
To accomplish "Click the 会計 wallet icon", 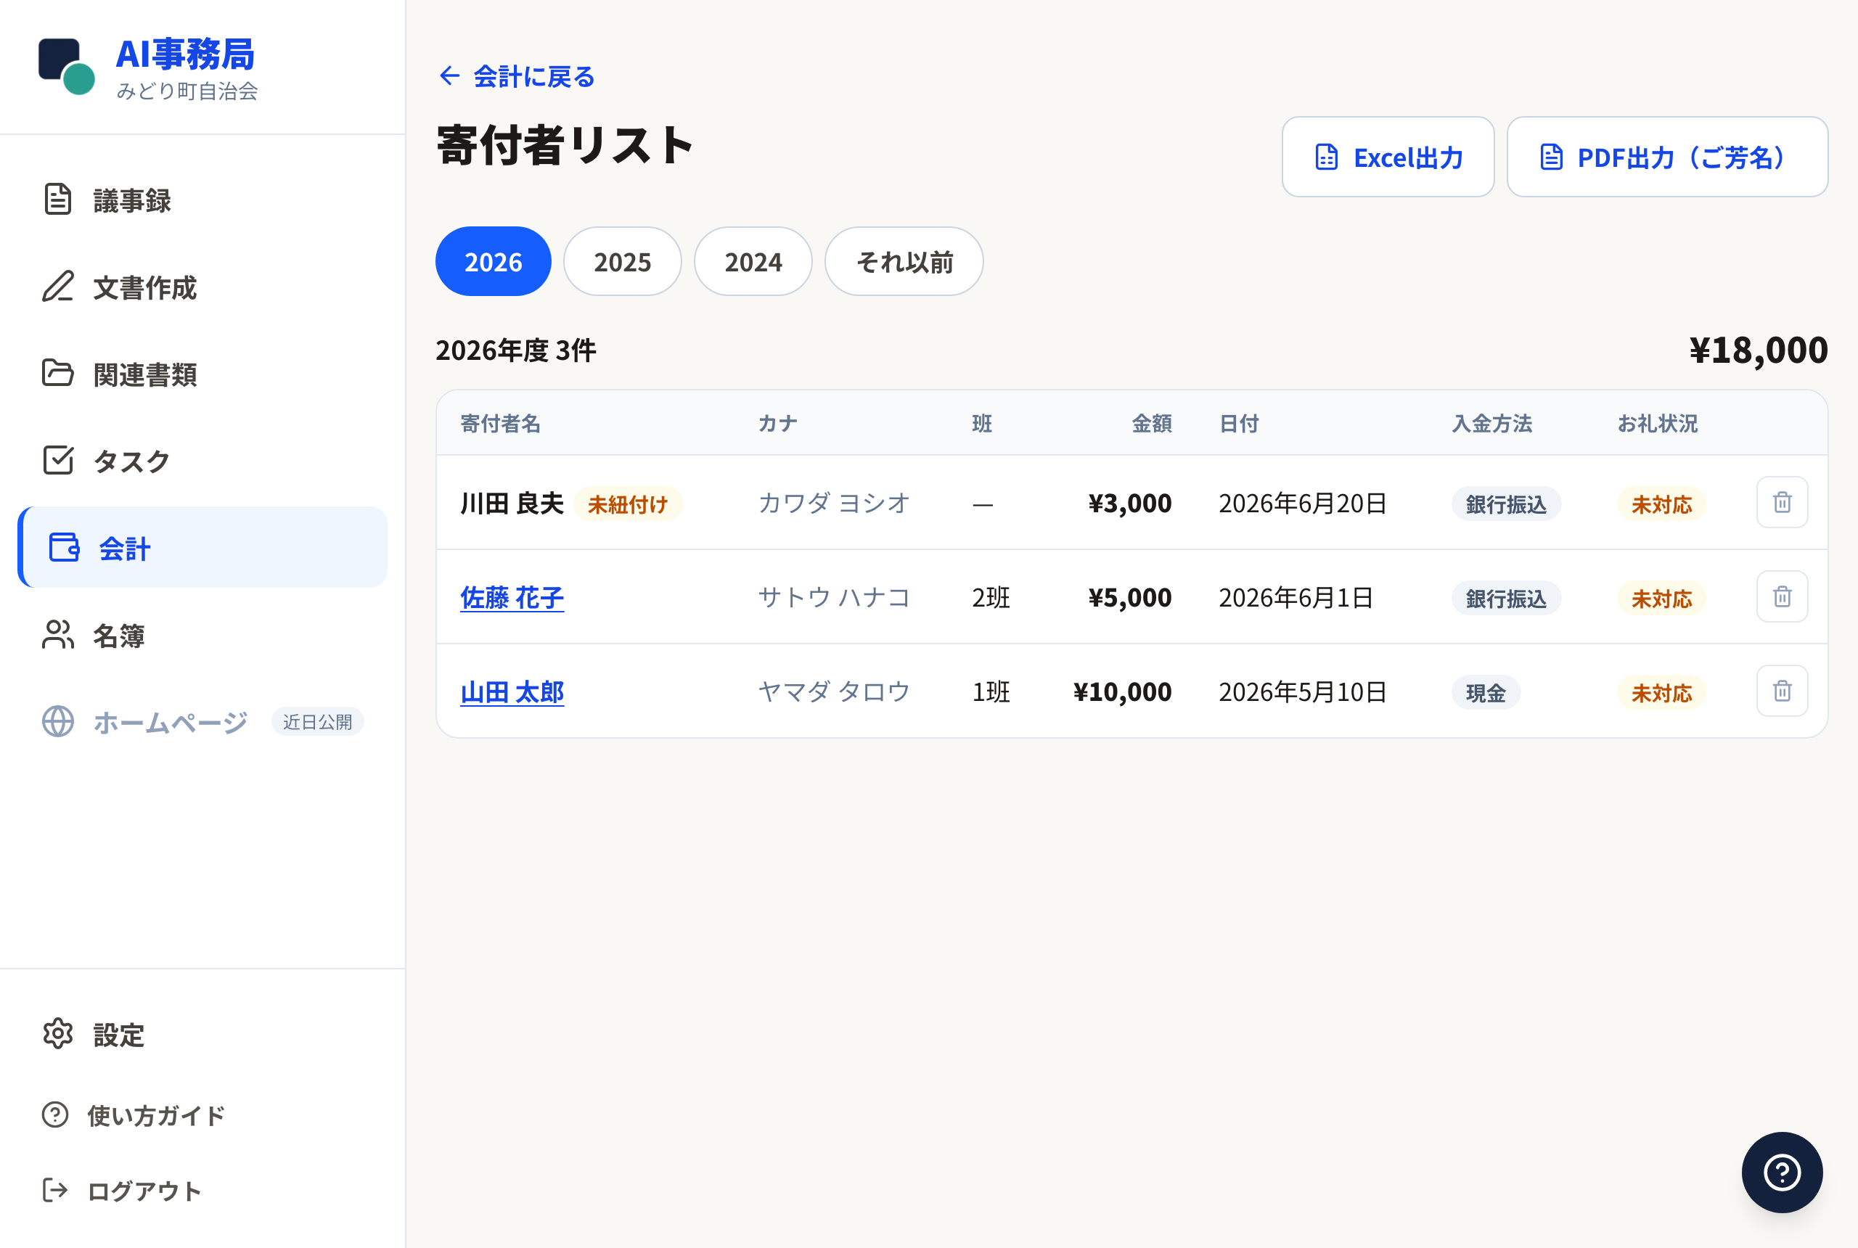I will coord(64,548).
